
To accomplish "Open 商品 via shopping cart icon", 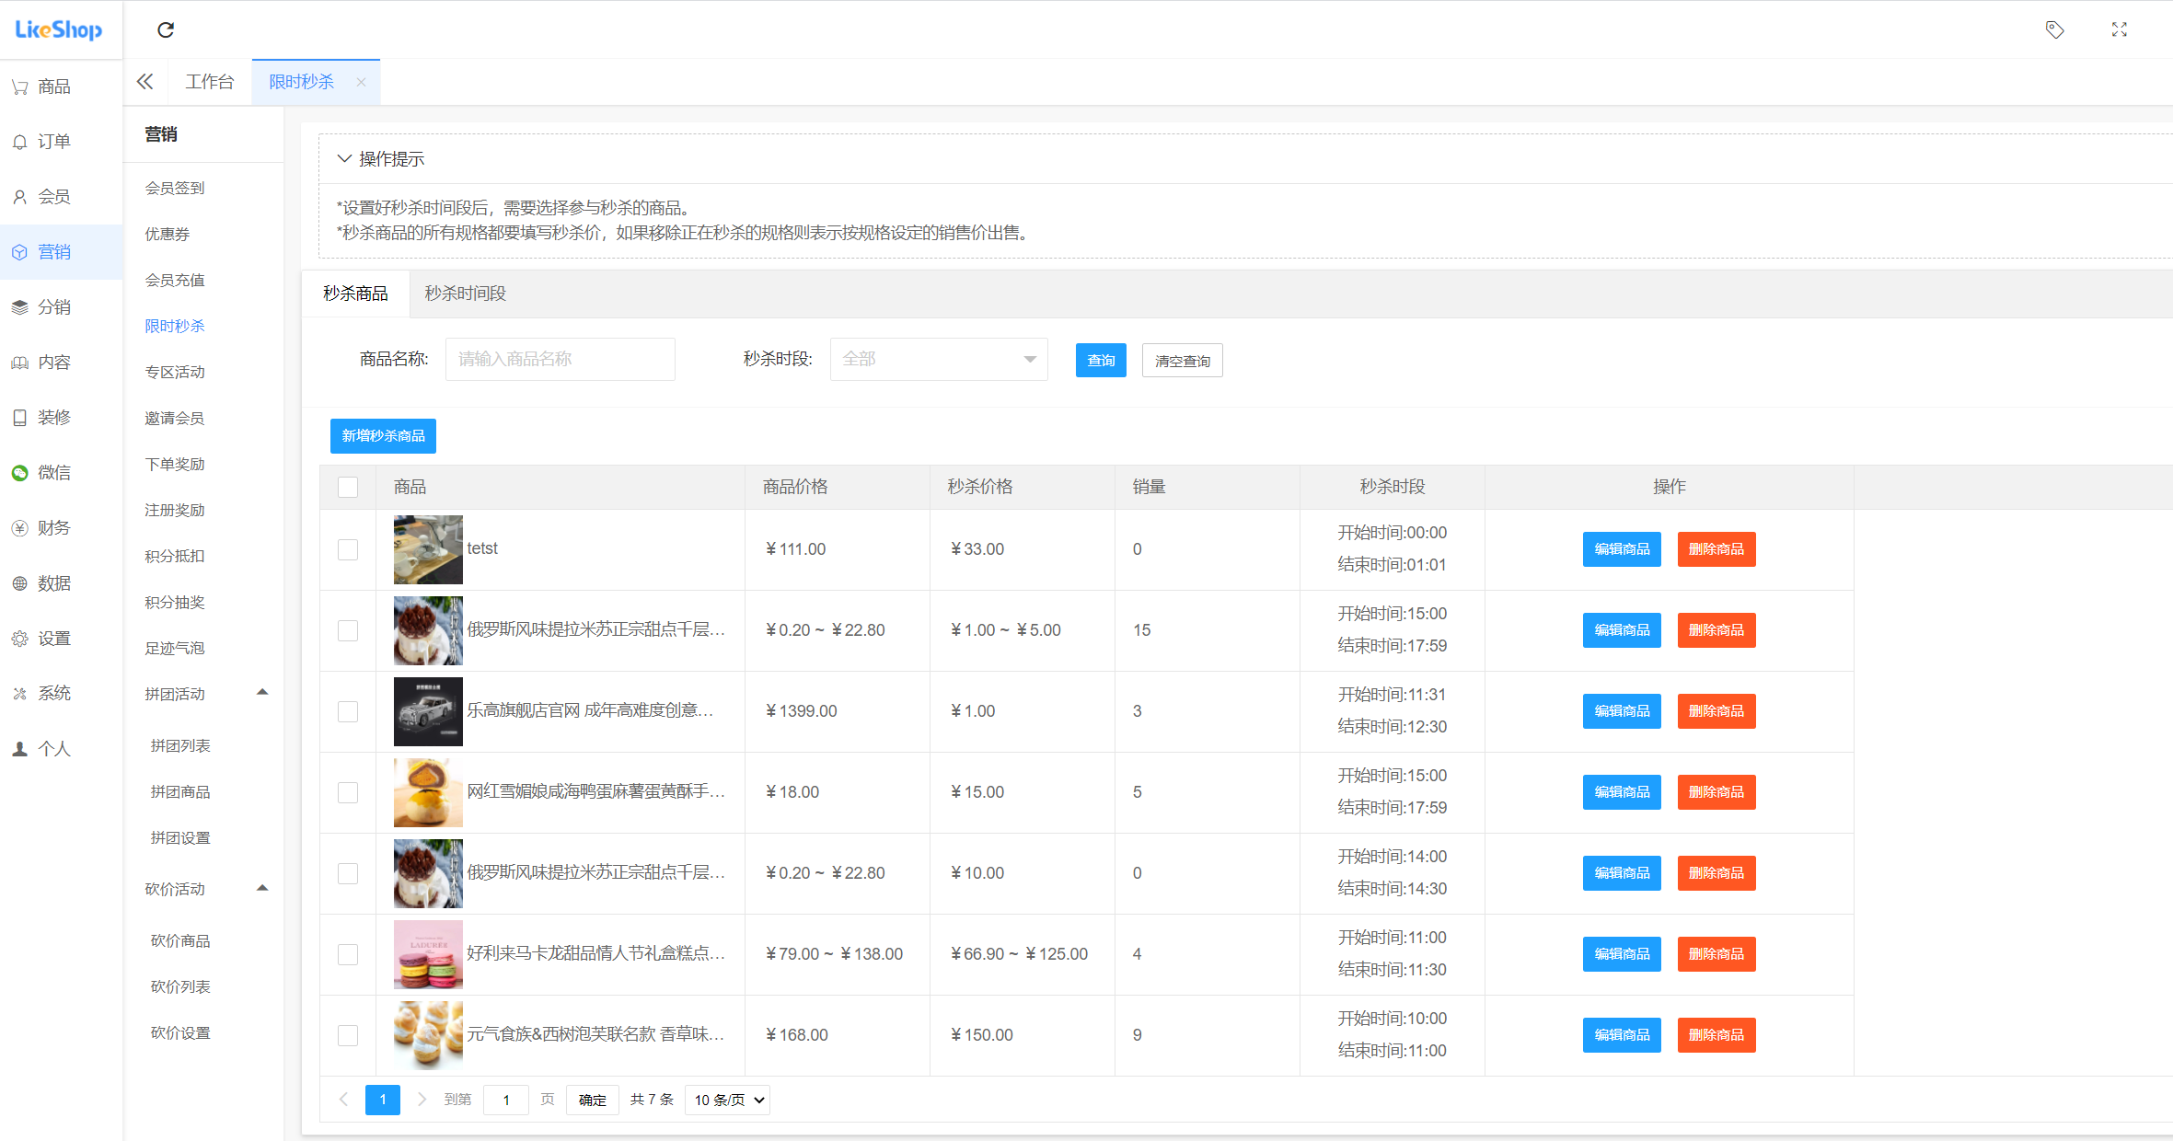I will (x=20, y=86).
